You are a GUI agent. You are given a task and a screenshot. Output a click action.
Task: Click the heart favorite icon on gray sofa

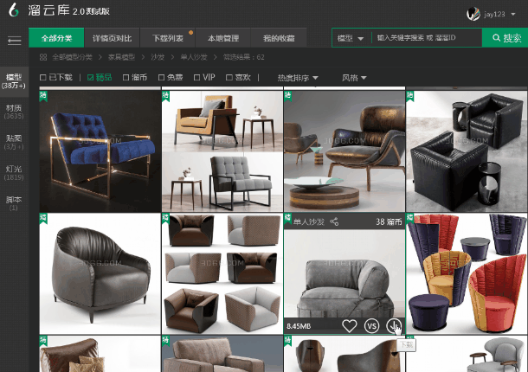[x=350, y=326]
